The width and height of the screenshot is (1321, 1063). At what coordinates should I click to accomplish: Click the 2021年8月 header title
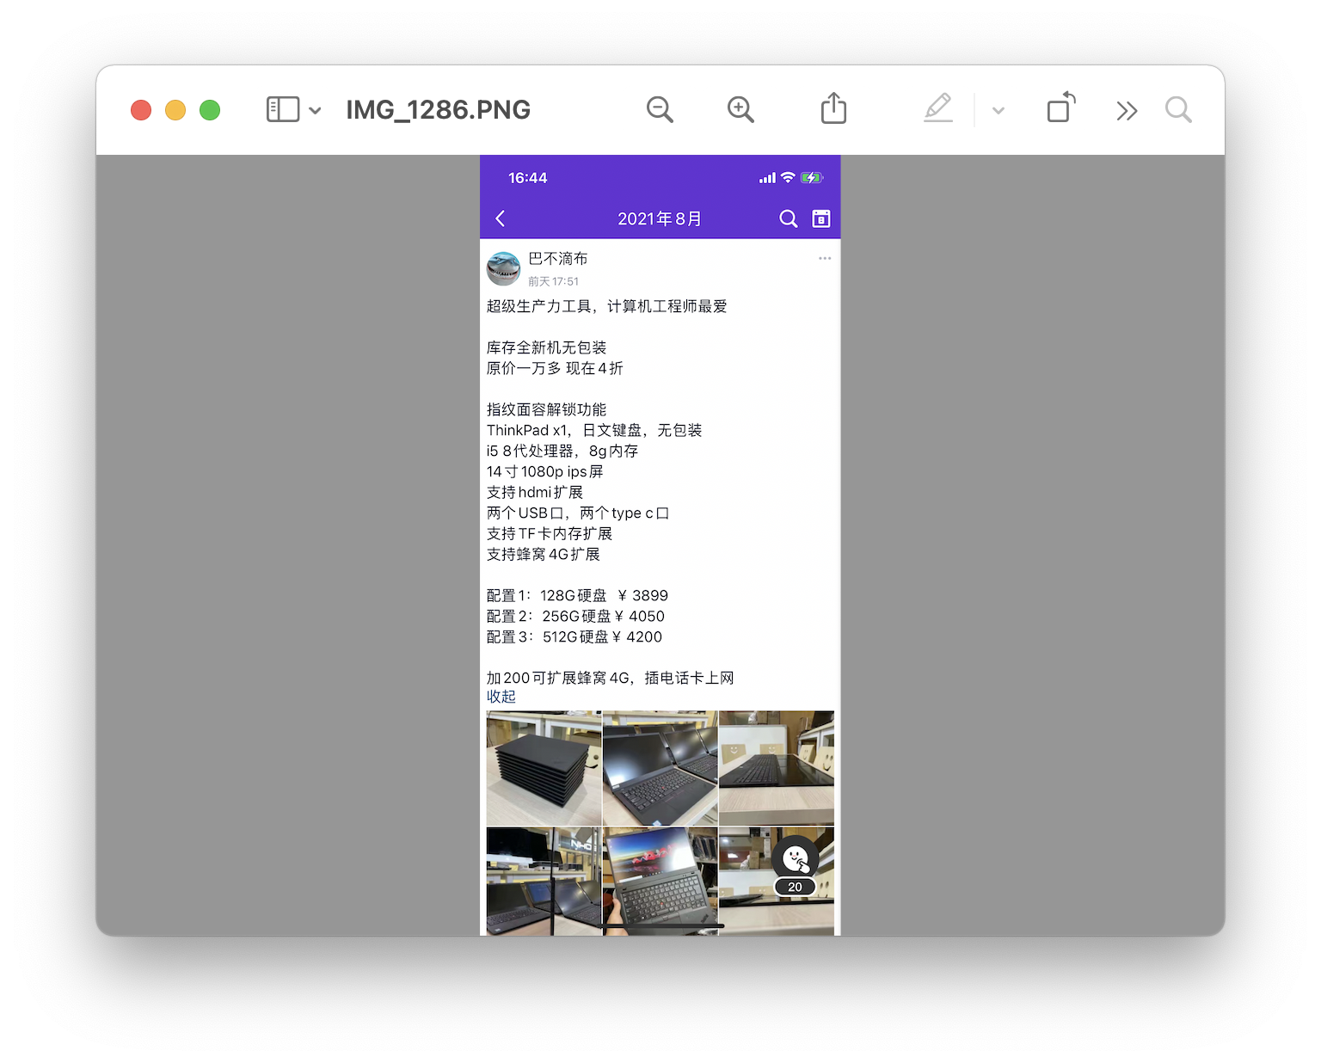click(x=660, y=218)
